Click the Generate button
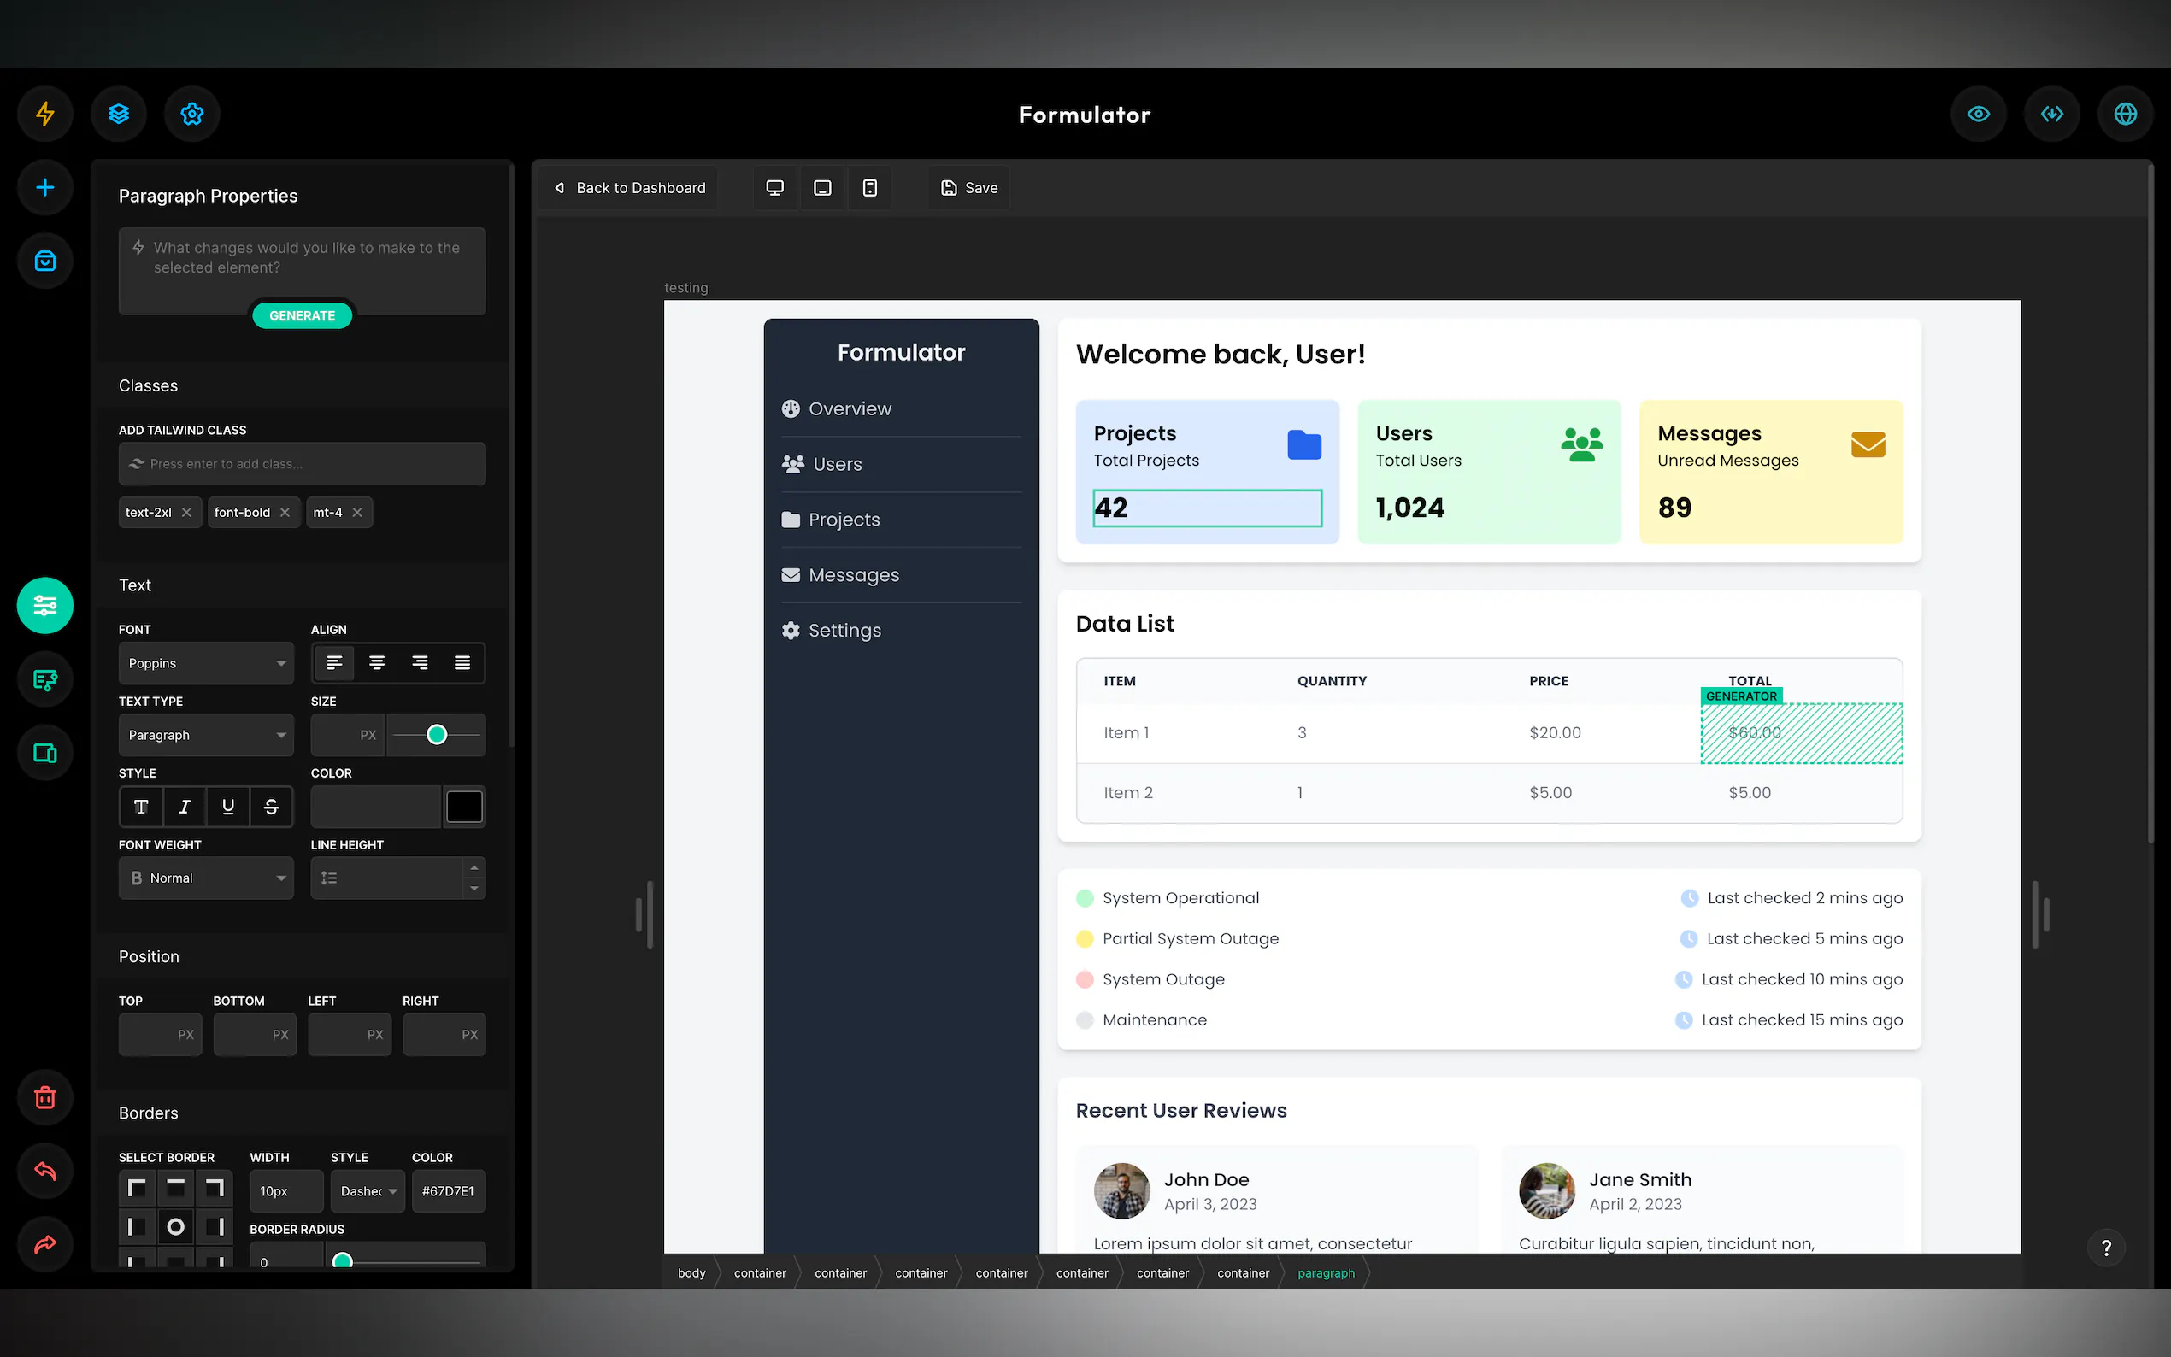2171x1357 pixels. point(302,316)
